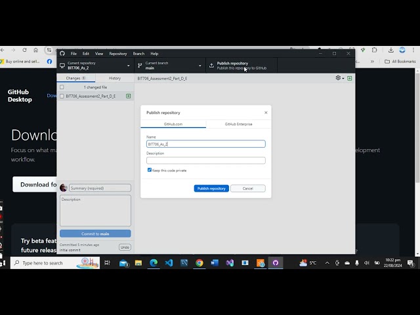The image size is (420, 315).
Task: Open the dropdown arrow next to the gear
Action: click(x=343, y=79)
